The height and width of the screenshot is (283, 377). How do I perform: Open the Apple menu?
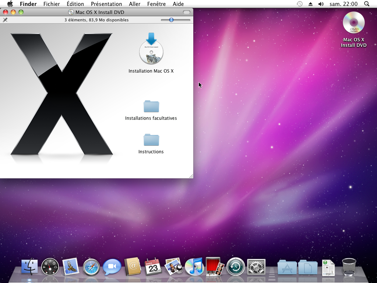tap(10, 4)
